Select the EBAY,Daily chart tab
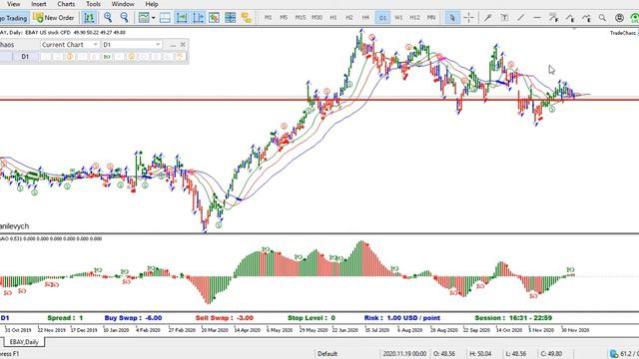This screenshot has width=639, height=359. coord(24,342)
